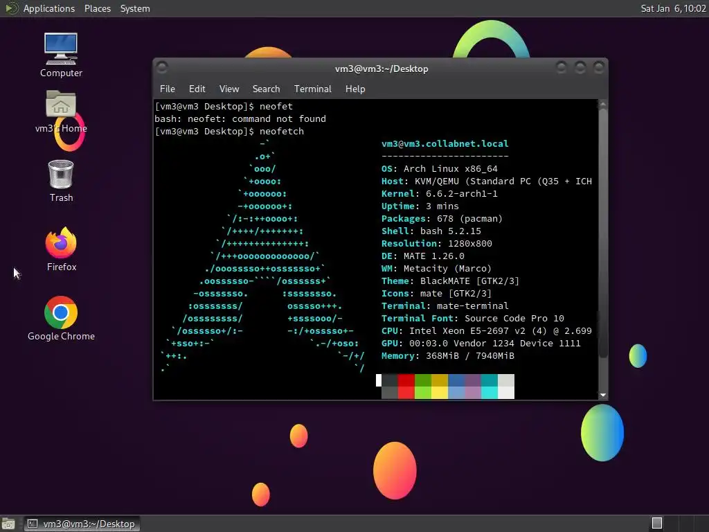Click the terminal window menu button in title bar
The height and width of the screenshot is (532, 709).
[162, 68]
